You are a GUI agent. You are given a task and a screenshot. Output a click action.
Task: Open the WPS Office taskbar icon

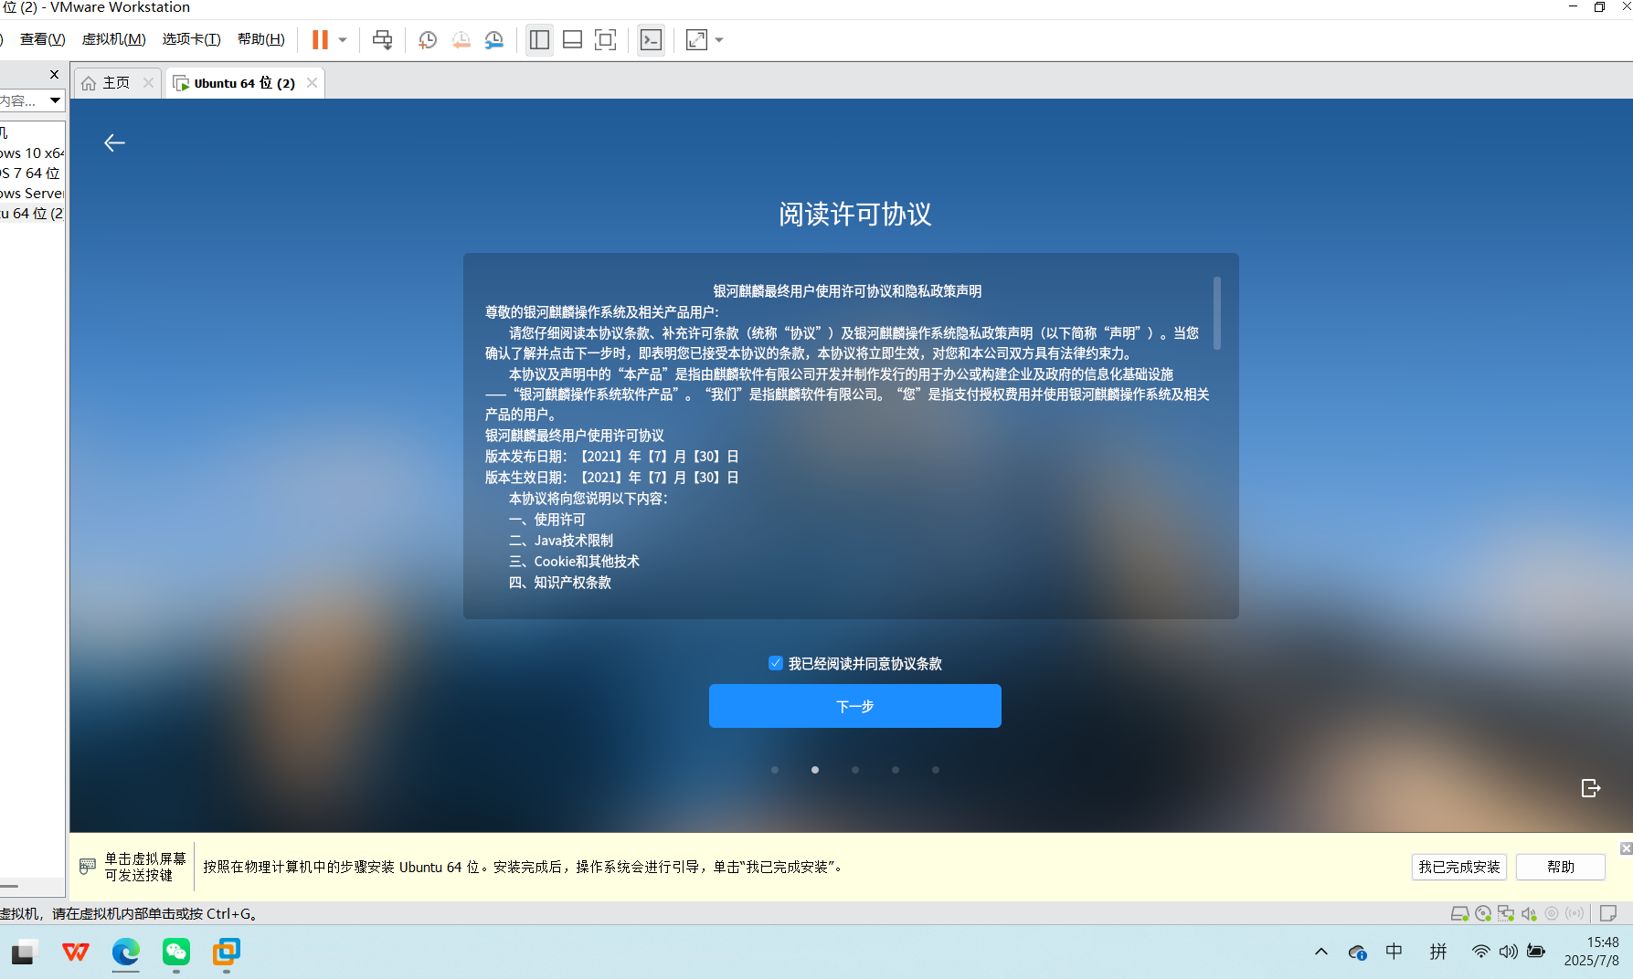(x=76, y=953)
